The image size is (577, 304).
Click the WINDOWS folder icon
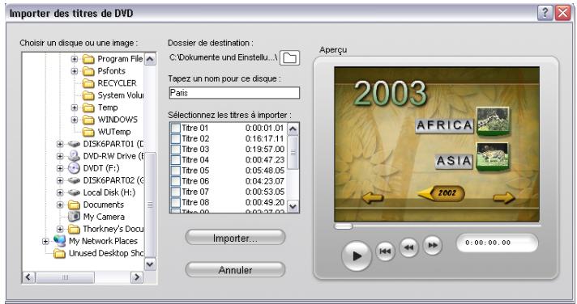88,120
